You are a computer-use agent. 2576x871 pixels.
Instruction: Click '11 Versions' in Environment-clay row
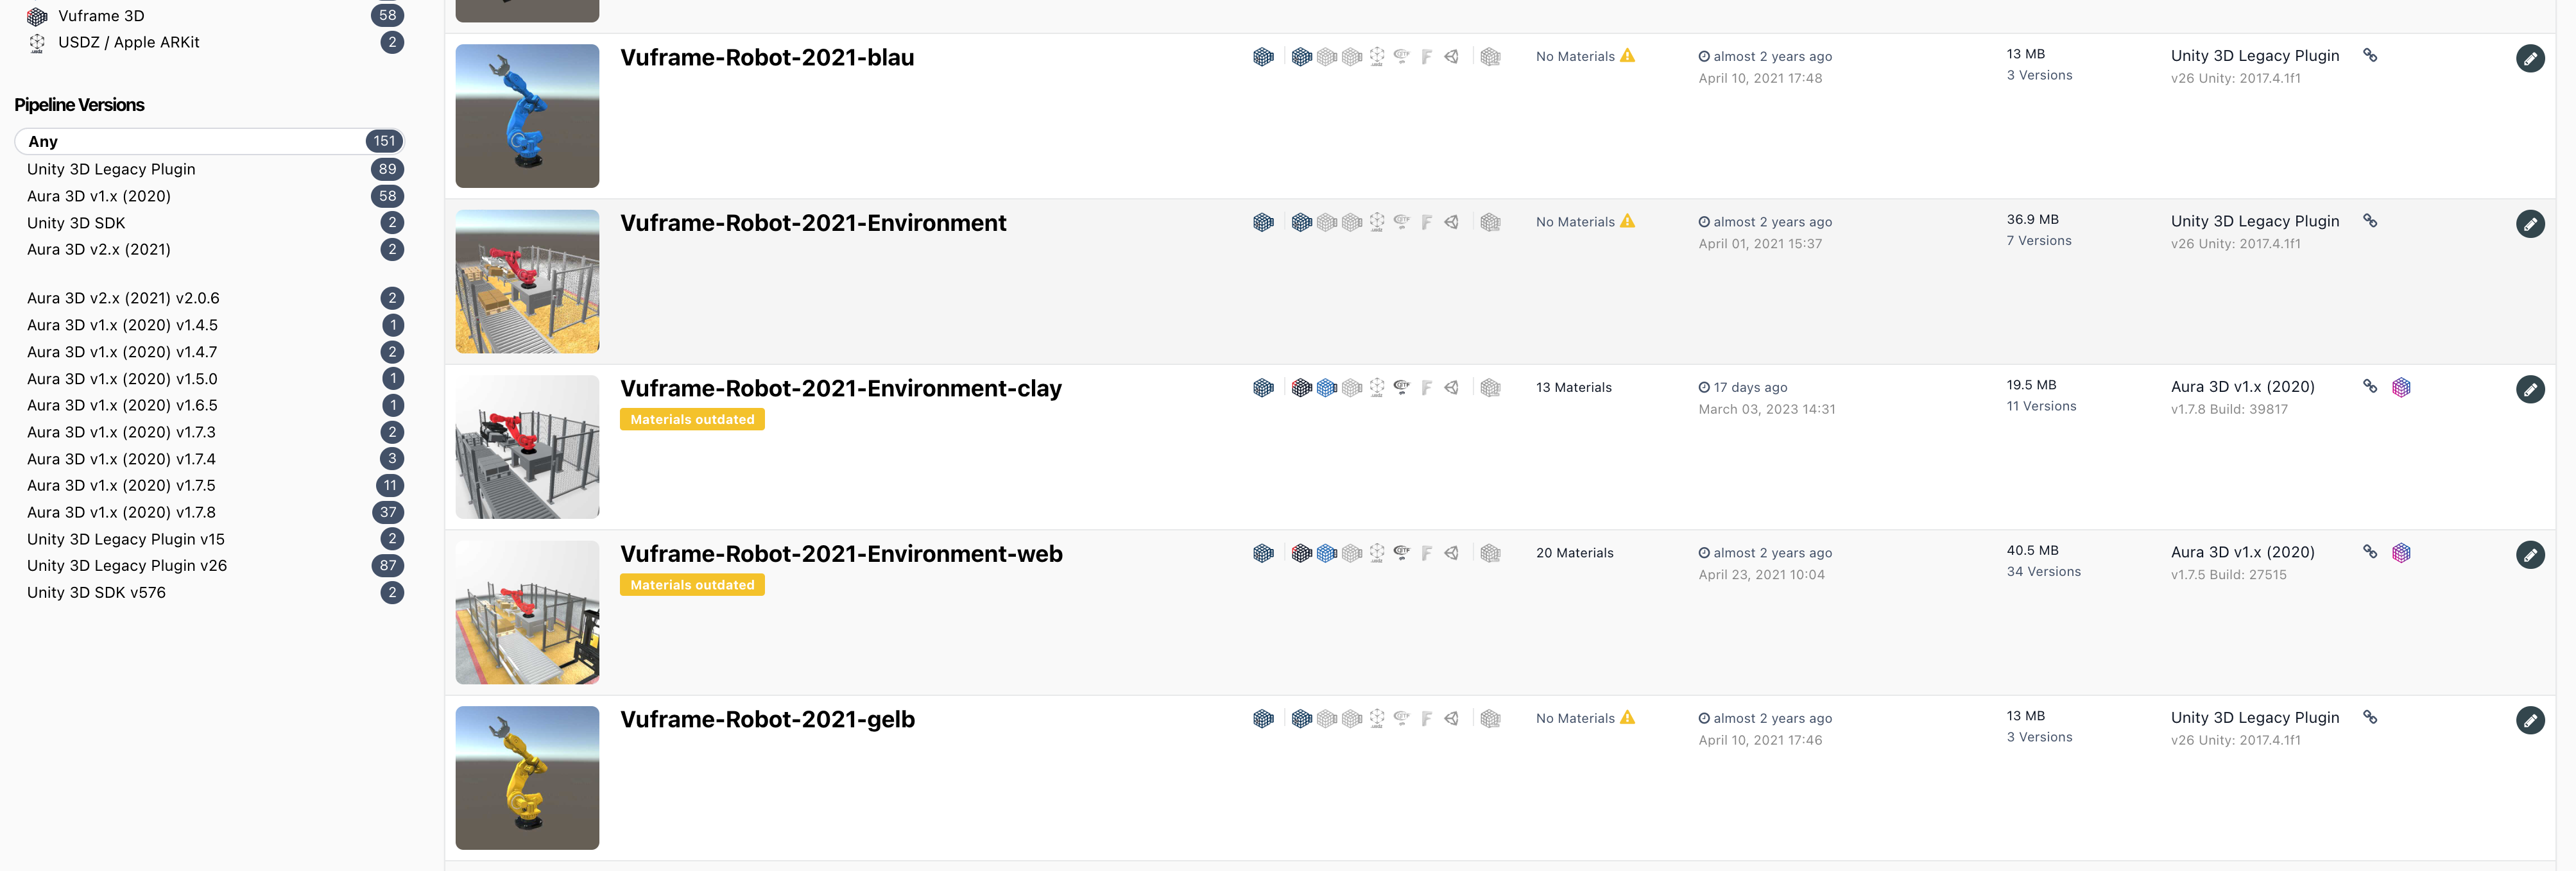pyautogui.click(x=2041, y=407)
